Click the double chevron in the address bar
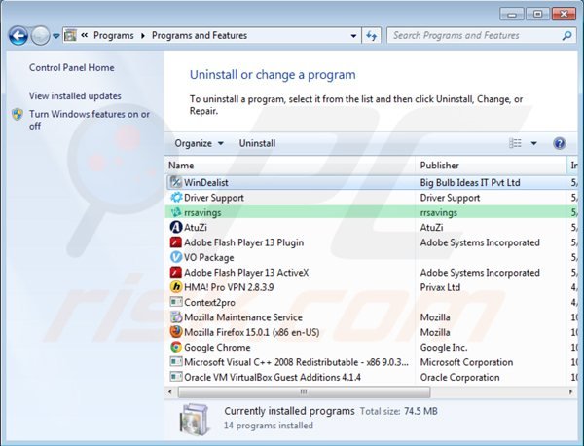 [x=85, y=35]
